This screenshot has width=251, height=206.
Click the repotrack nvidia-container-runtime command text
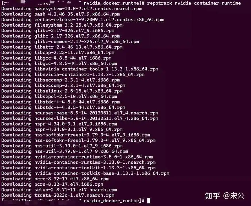tap(194, 3)
